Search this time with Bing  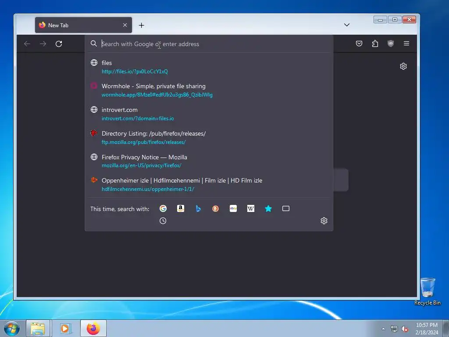[198, 208]
